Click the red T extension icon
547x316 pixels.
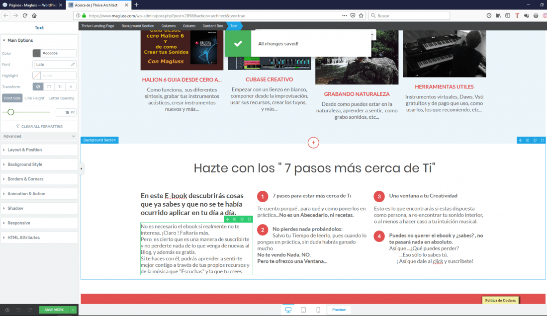(517, 16)
